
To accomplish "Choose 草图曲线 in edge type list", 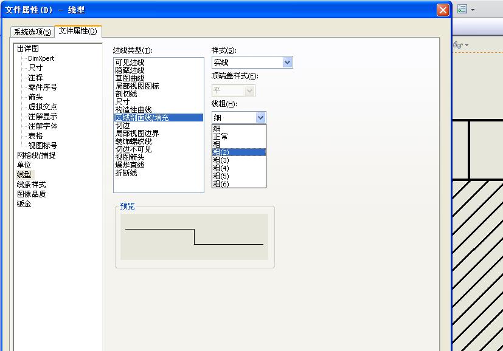I will [x=159, y=78].
